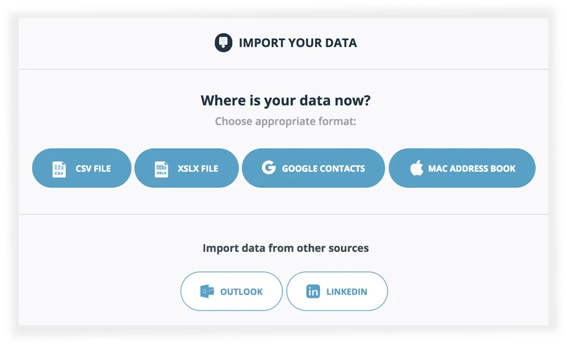Click the 'Choose appropriate format:' subtitle
This screenshot has width=567, height=344.
coord(286,122)
